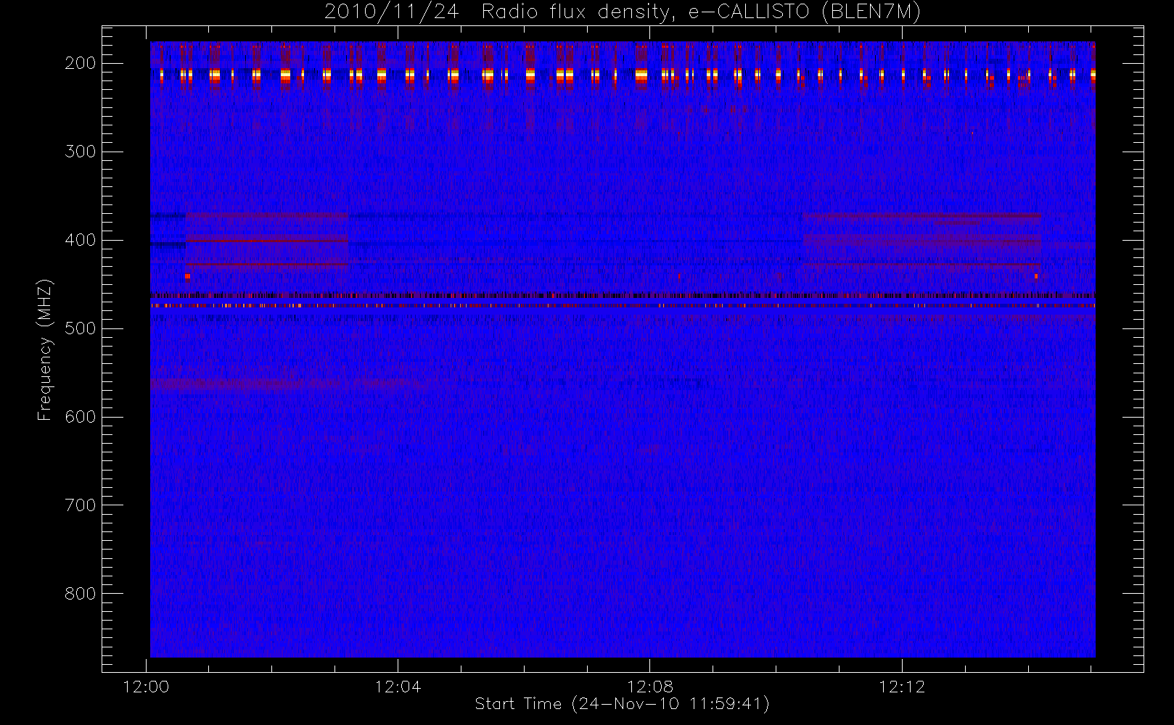The width and height of the screenshot is (1174, 725).
Task: Click the 400 frequency tick label
Action: [x=81, y=240]
